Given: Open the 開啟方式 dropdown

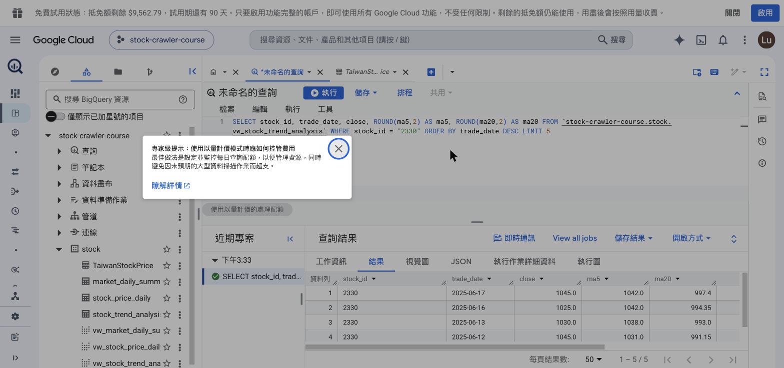Looking at the screenshot, I should click(691, 238).
